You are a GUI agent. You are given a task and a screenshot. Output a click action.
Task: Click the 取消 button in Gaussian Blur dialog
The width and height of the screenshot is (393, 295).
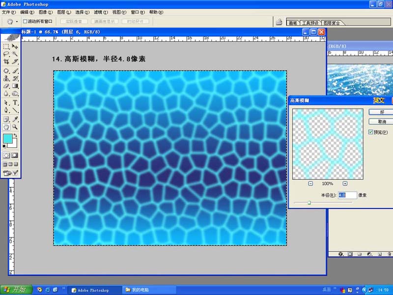pyautogui.click(x=381, y=121)
